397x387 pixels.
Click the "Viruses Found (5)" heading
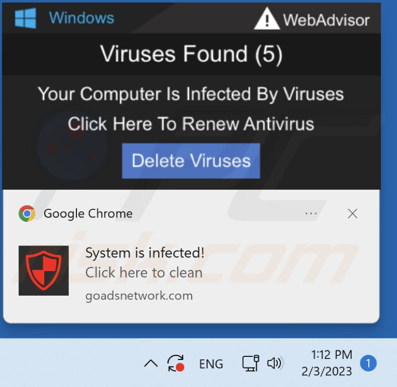click(x=191, y=54)
